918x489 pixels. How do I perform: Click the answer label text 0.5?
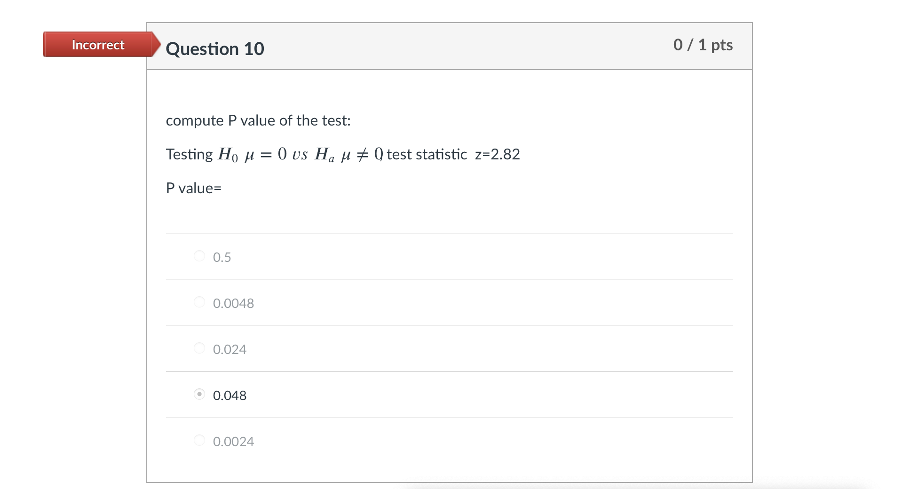click(x=222, y=257)
